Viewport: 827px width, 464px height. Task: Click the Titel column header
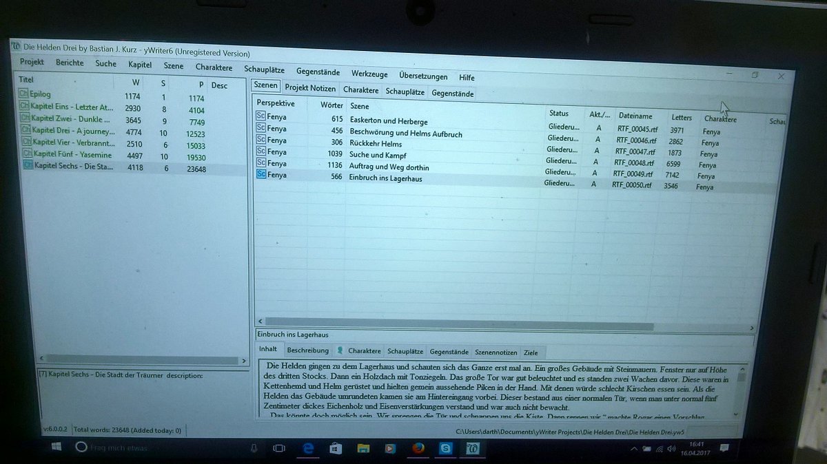click(26, 79)
